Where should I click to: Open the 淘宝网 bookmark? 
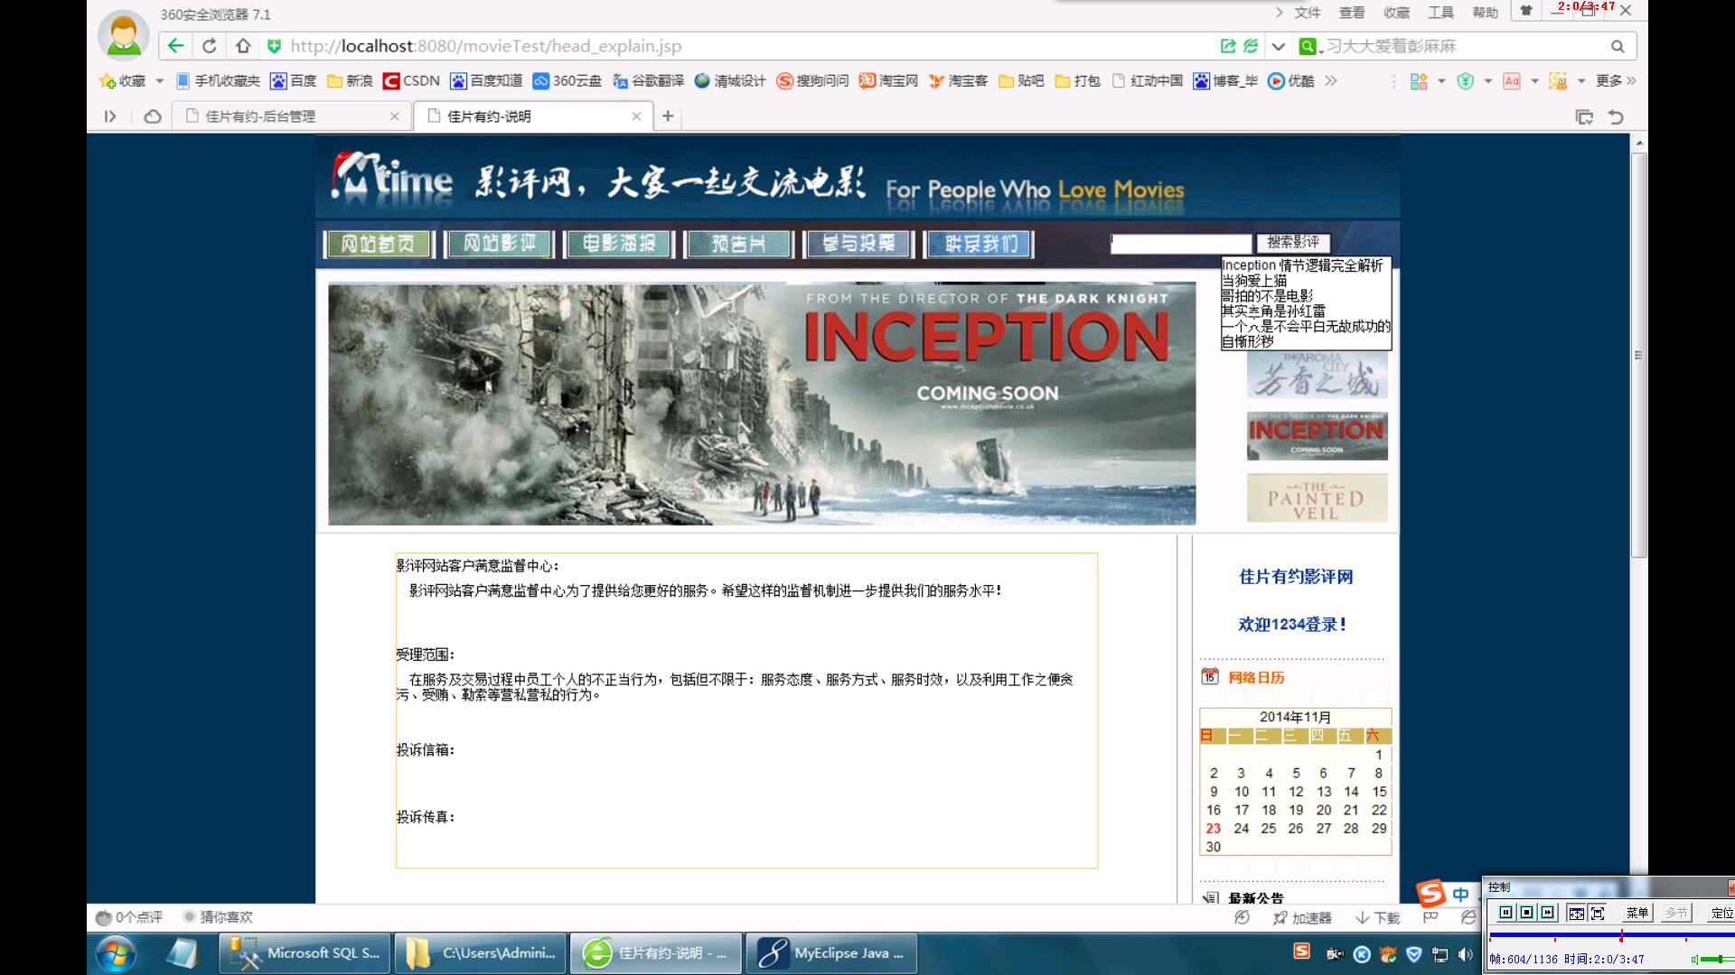point(888,81)
